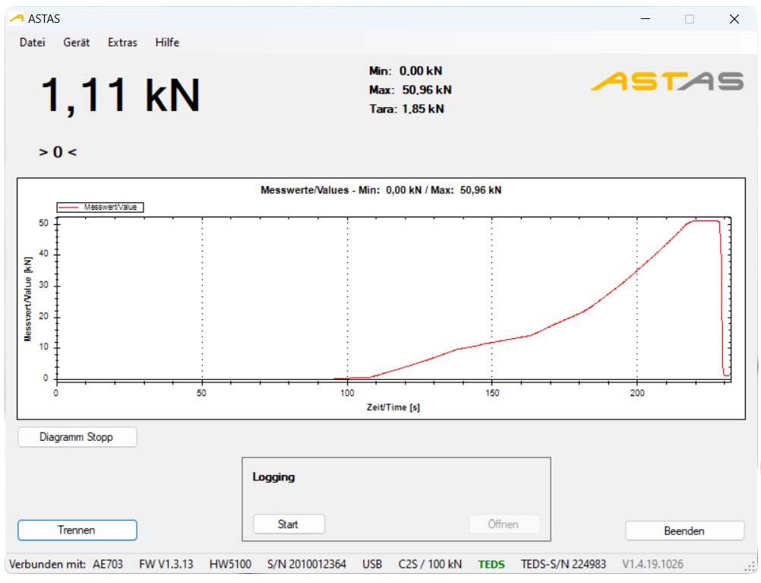Open the Extras menu
This screenshot has height=583, width=761.
pyautogui.click(x=122, y=43)
